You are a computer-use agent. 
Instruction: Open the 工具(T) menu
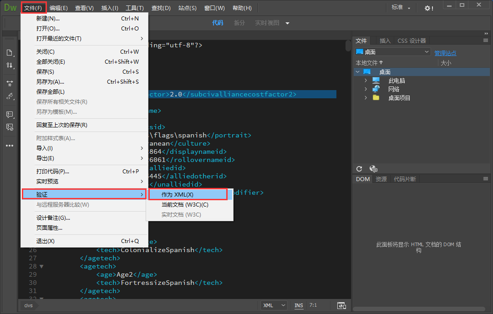(x=135, y=8)
